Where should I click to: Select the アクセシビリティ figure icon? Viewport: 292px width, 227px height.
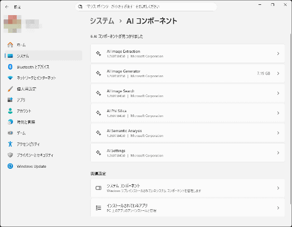10,144
